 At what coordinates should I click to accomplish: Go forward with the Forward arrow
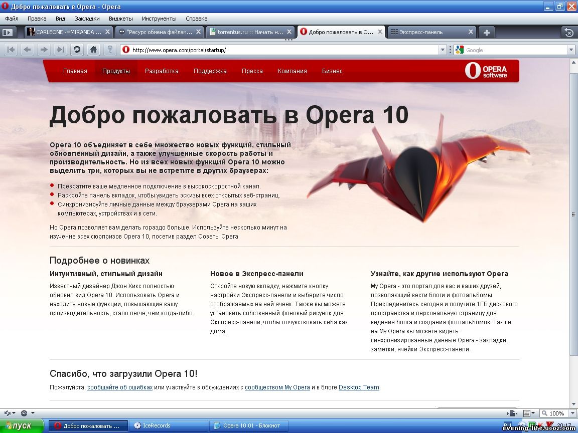(x=44, y=50)
